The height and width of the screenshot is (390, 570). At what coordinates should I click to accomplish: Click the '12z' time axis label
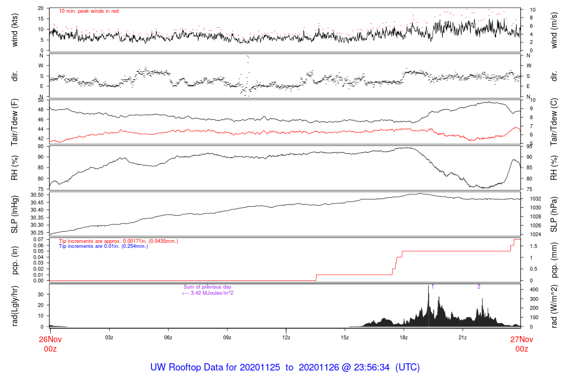pyautogui.click(x=286, y=338)
